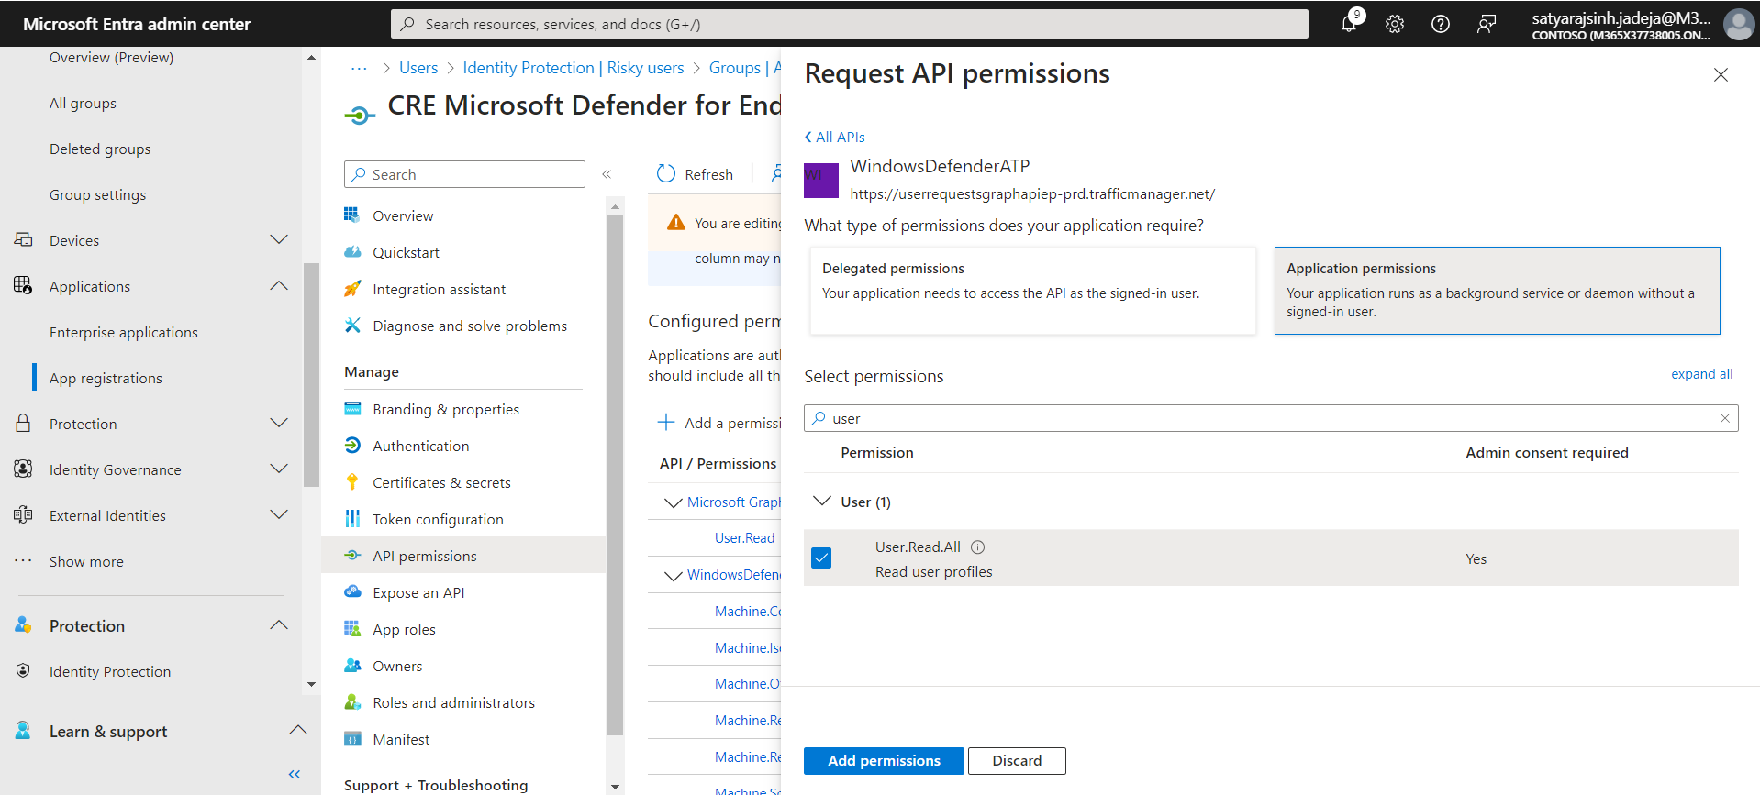The image size is (1760, 795).
Task: Expand the Identity Governance chevron
Action: pyautogui.click(x=279, y=469)
